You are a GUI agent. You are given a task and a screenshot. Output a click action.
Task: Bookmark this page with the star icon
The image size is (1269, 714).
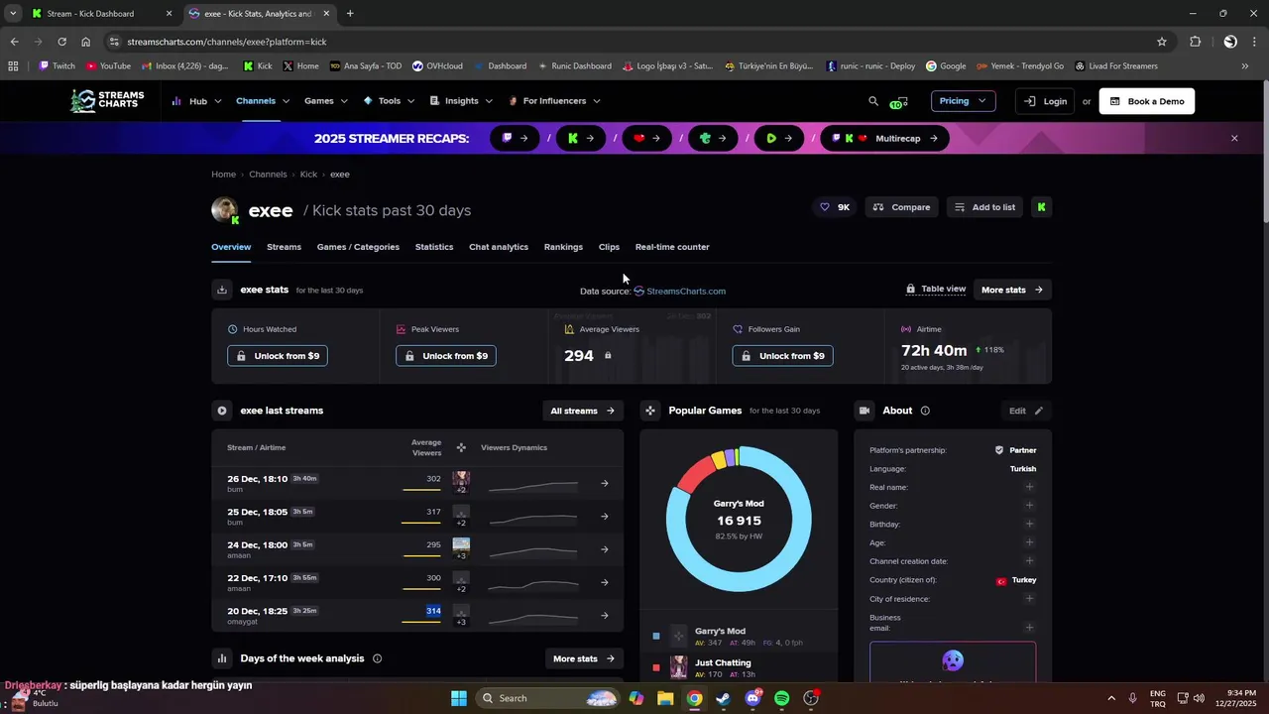[1162, 42]
